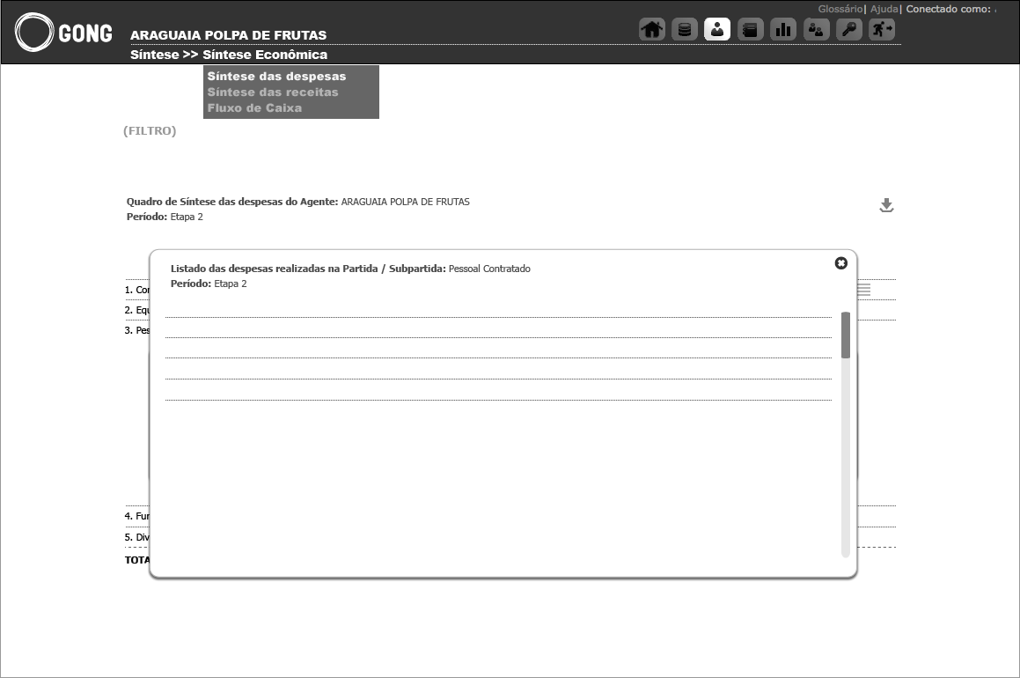
Task: Open the two-users group icon
Action: [x=816, y=29]
